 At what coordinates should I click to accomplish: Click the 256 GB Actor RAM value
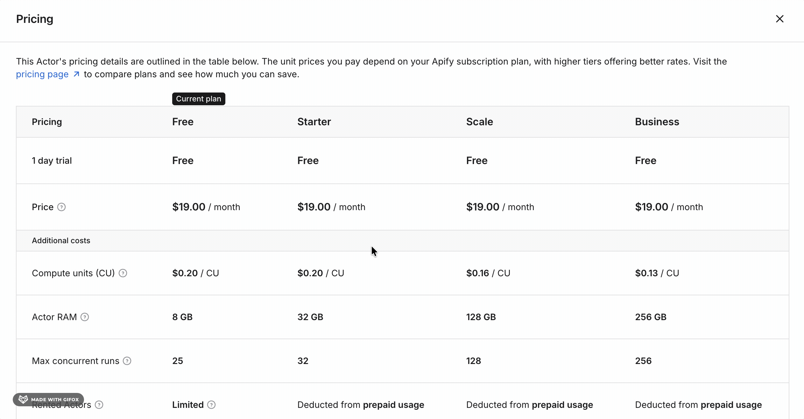tap(651, 317)
